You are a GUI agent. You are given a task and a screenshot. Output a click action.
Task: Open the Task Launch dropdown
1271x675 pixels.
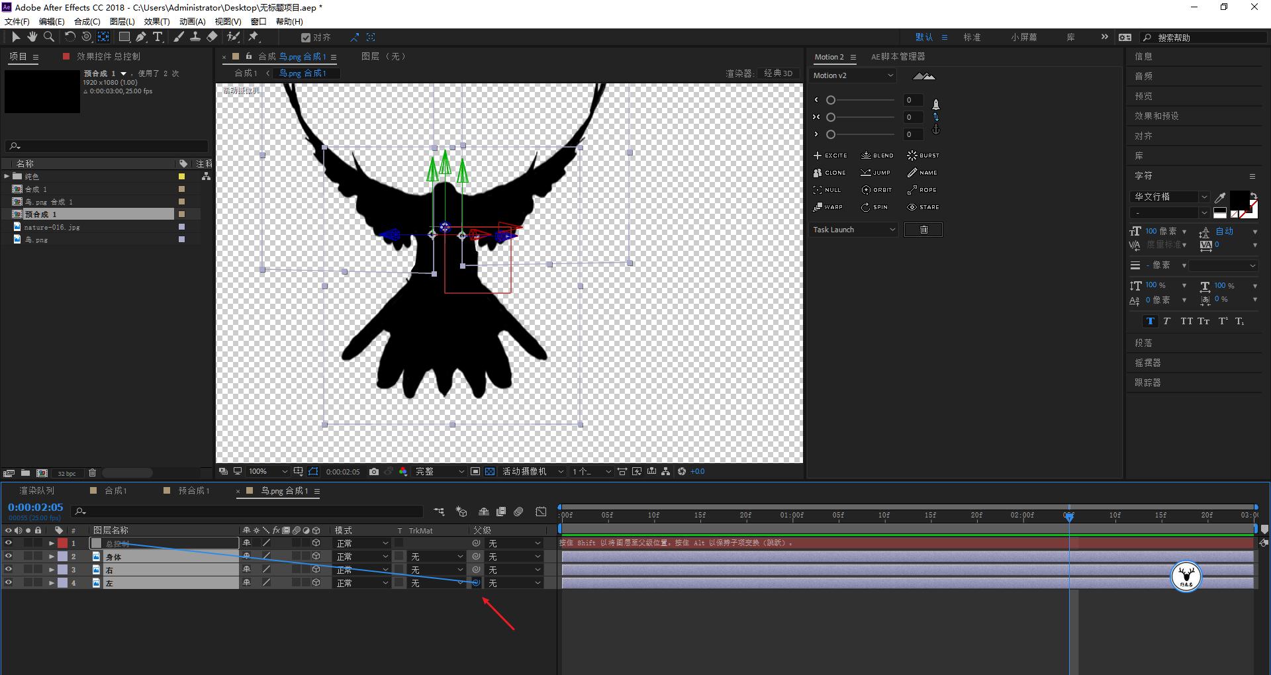click(x=854, y=230)
